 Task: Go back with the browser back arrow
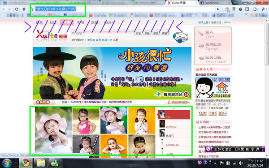[4, 9]
